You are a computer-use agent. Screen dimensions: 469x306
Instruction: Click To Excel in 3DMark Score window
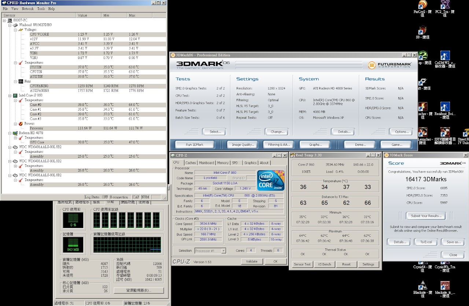pos(426,242)
